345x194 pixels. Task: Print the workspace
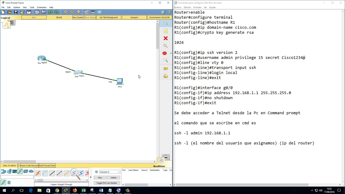point(22,12)
